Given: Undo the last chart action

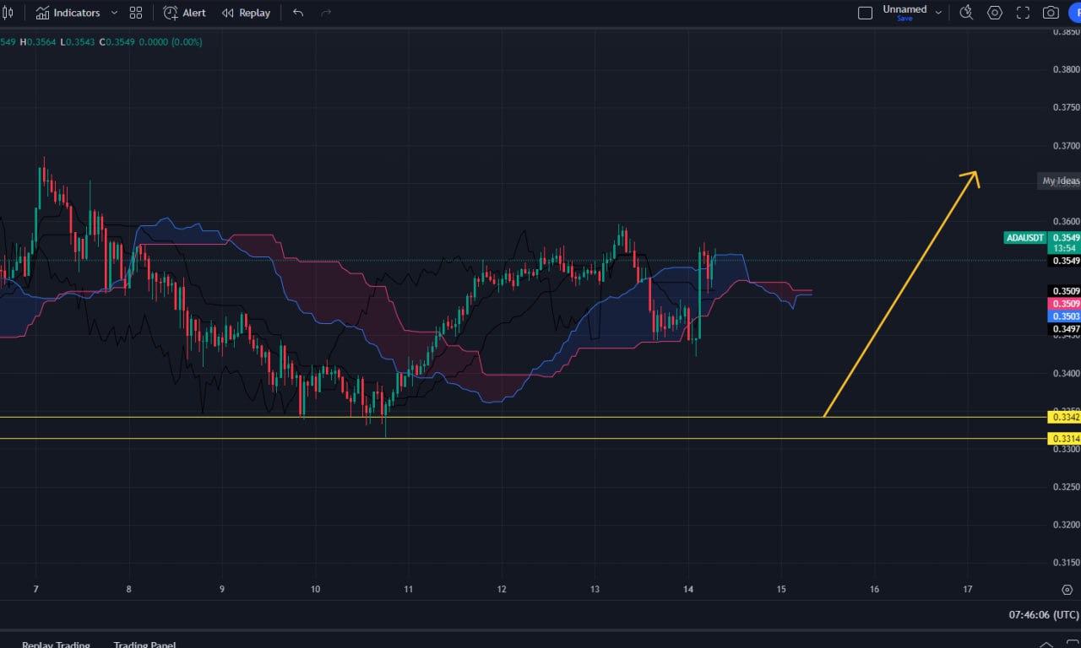Looking at the screenshot, I should [x=298, y=13].
